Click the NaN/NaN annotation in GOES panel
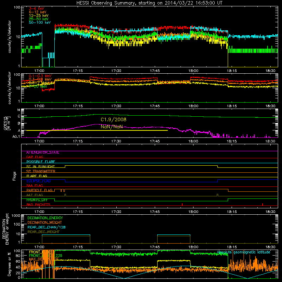 (112, 127)
